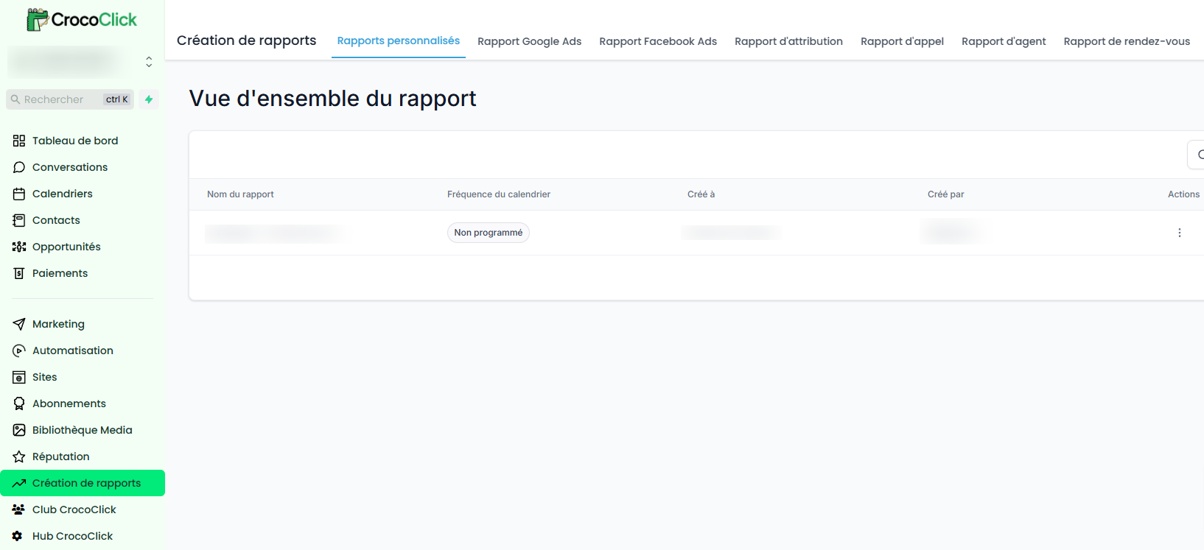Click the Créé par column header
The height and width of the screenshot is (550, 1204).
pyautogui.click(x=946, y=194)
